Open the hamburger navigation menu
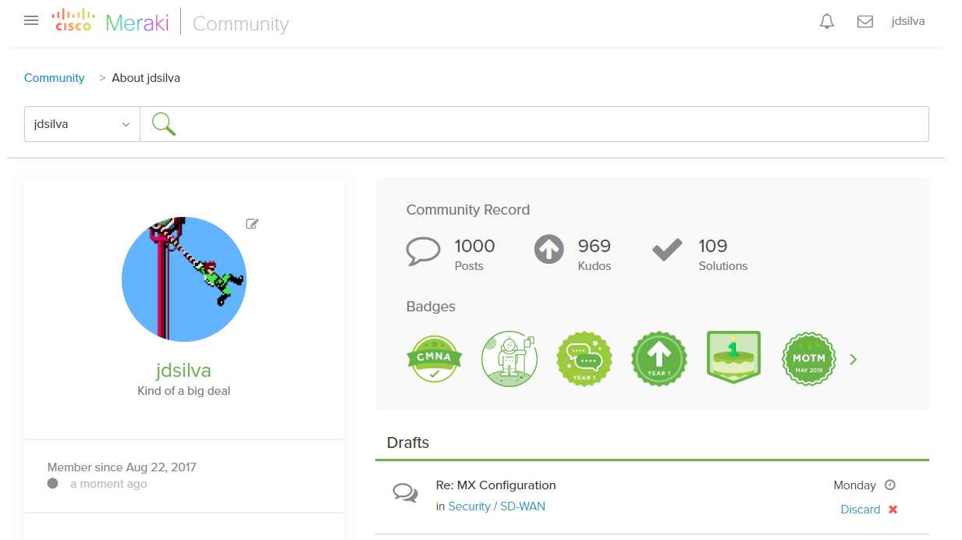Screen dimensions: 962x540 pos(30,20)
